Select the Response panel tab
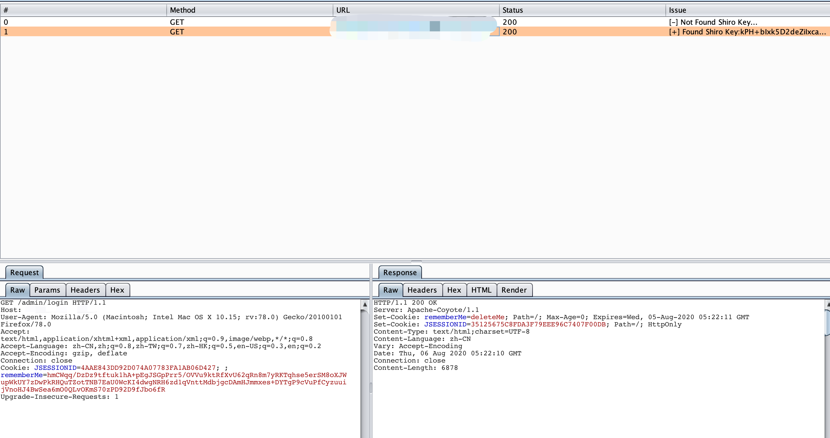Screen dimensions: 830x438 (400, 272)
